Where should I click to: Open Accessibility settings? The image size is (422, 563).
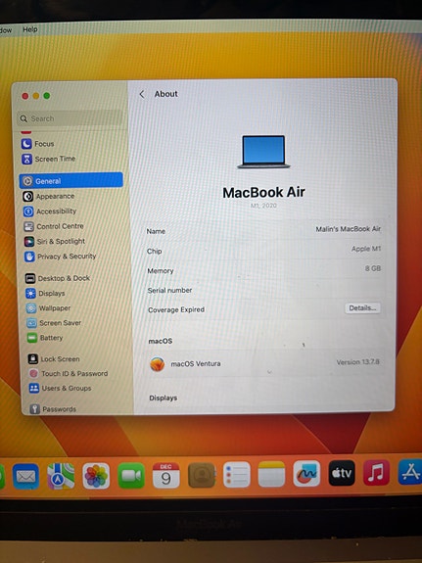[x=50, y=211]
